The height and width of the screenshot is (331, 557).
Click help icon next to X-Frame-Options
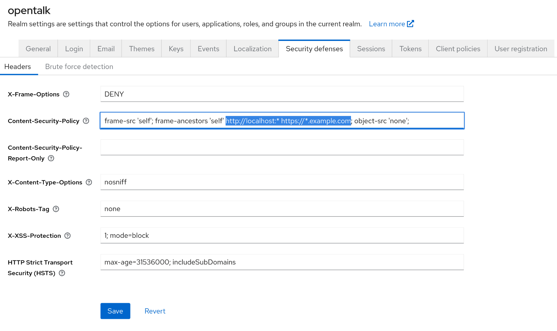click(x=66, y=94)
